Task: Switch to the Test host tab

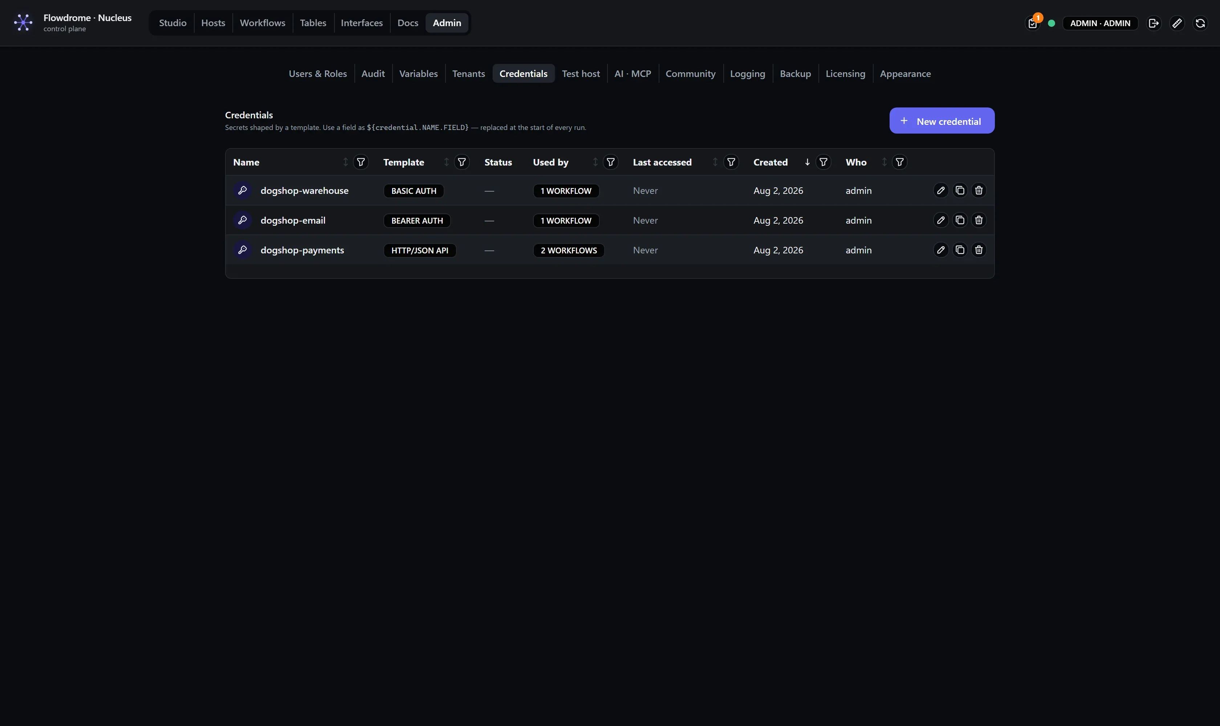Action: tap(580, 73)
